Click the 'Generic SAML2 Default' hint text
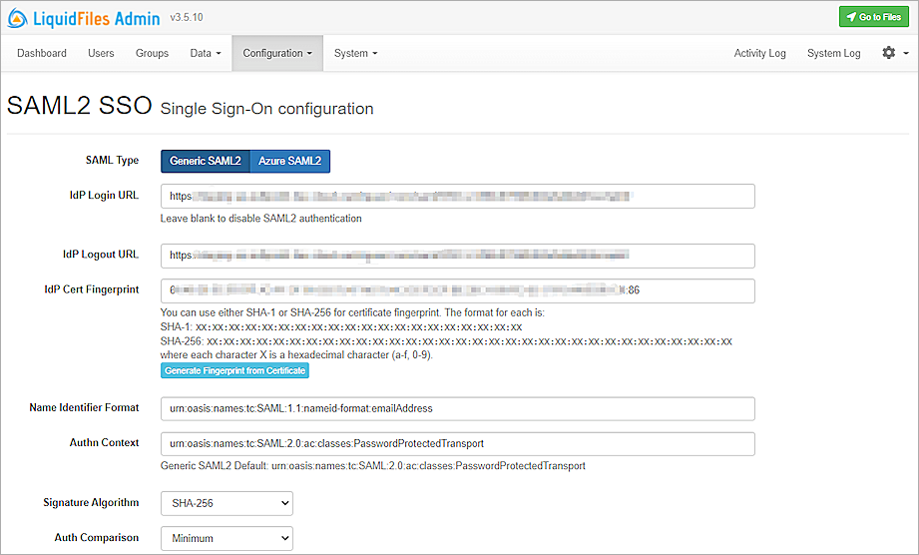Screen dimensions: 919x555 click(373, 466)
